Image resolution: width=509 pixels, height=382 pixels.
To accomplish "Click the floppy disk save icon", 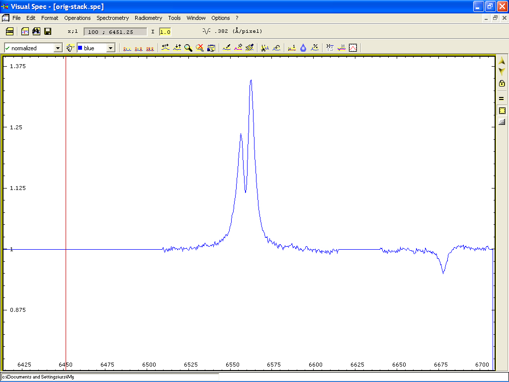I will point(48,31).
